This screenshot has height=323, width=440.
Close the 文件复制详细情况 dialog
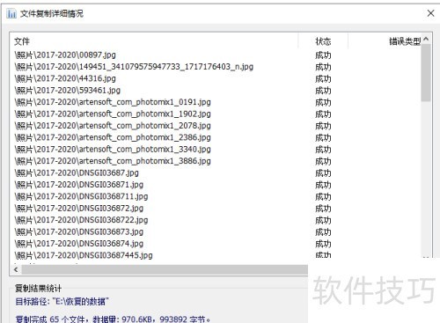click(430, 13)
